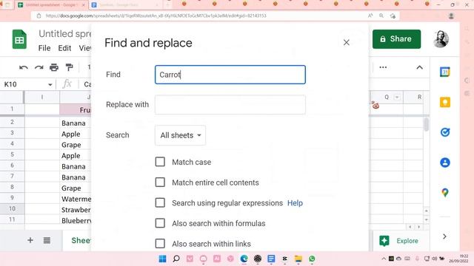
Task: Select the row 10 header
Action: click(12, 208)
